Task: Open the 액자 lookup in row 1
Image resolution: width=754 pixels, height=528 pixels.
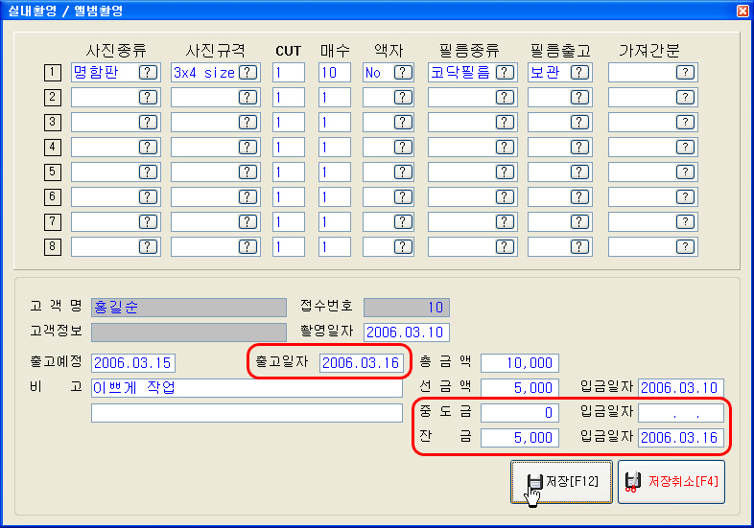Action: coord(403,73)
